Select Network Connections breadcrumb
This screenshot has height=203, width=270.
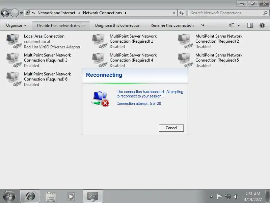pos(102,13)
